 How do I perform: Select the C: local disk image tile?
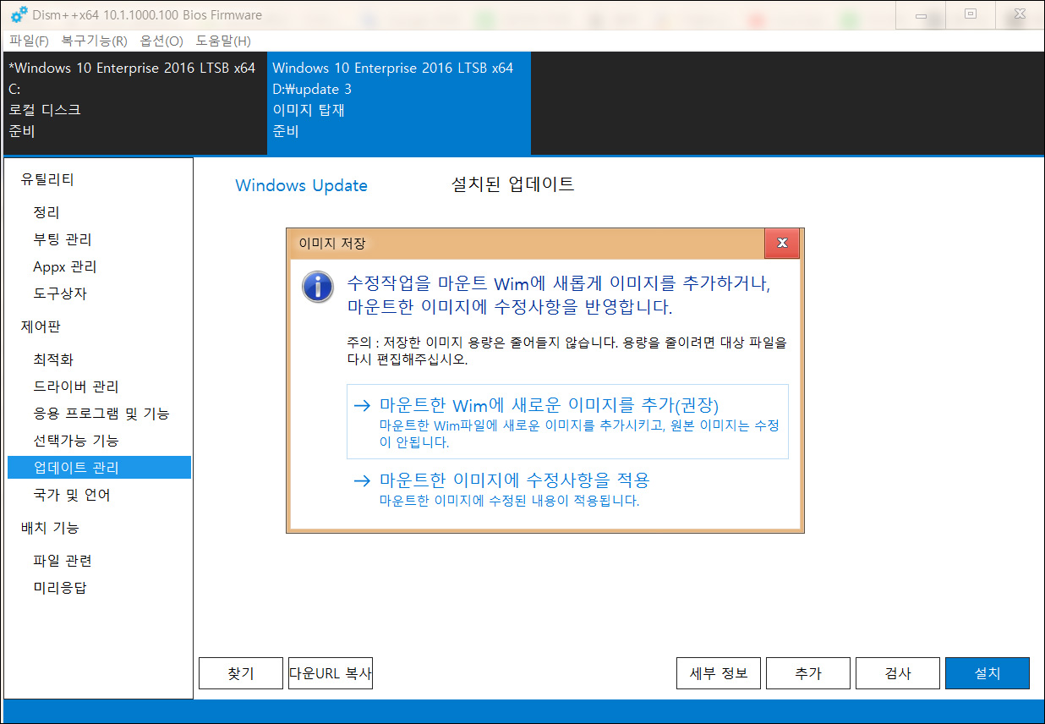tap(135, 102)
